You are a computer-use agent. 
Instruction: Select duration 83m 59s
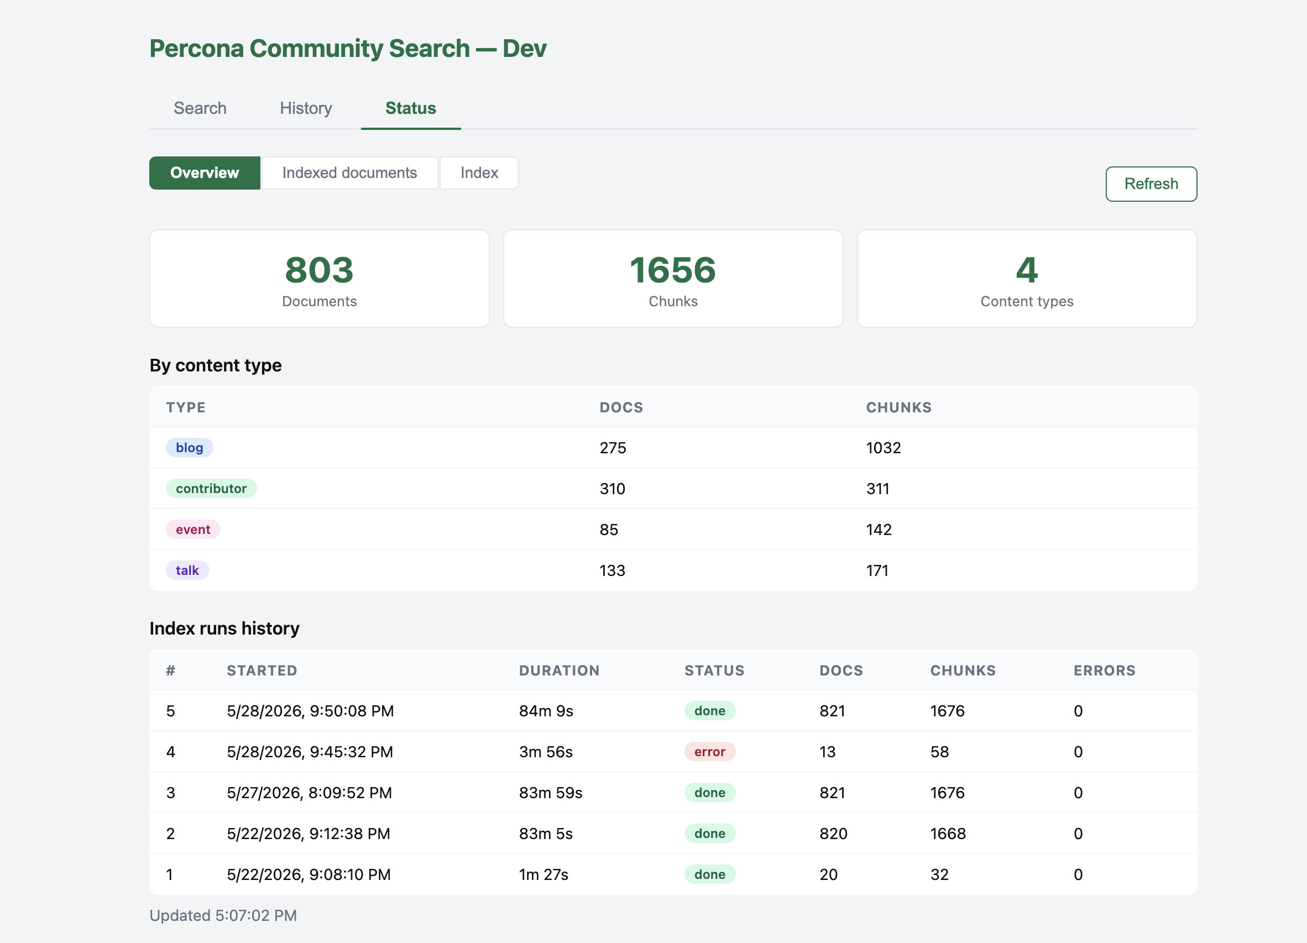(x=550, y=793)
